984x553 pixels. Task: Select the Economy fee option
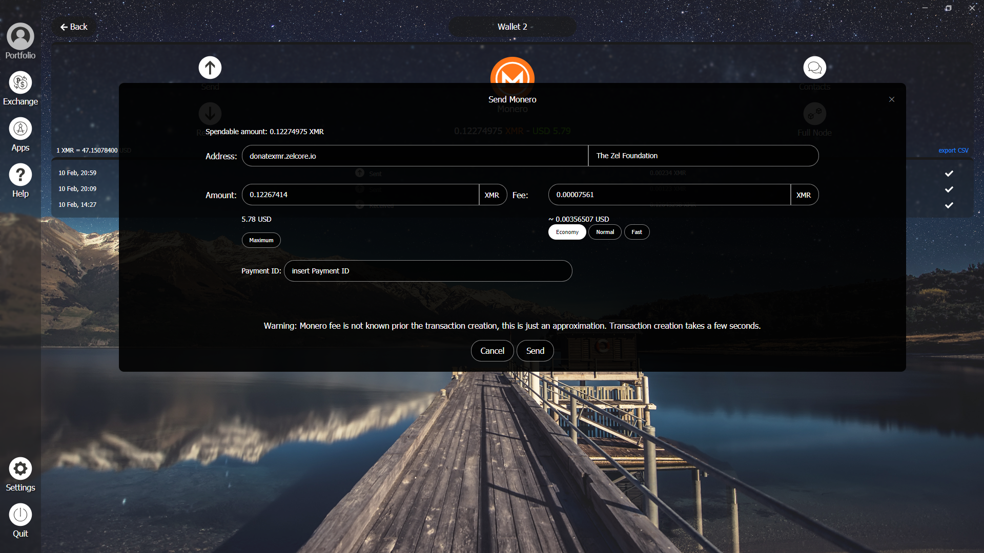[x=567, y=232]
